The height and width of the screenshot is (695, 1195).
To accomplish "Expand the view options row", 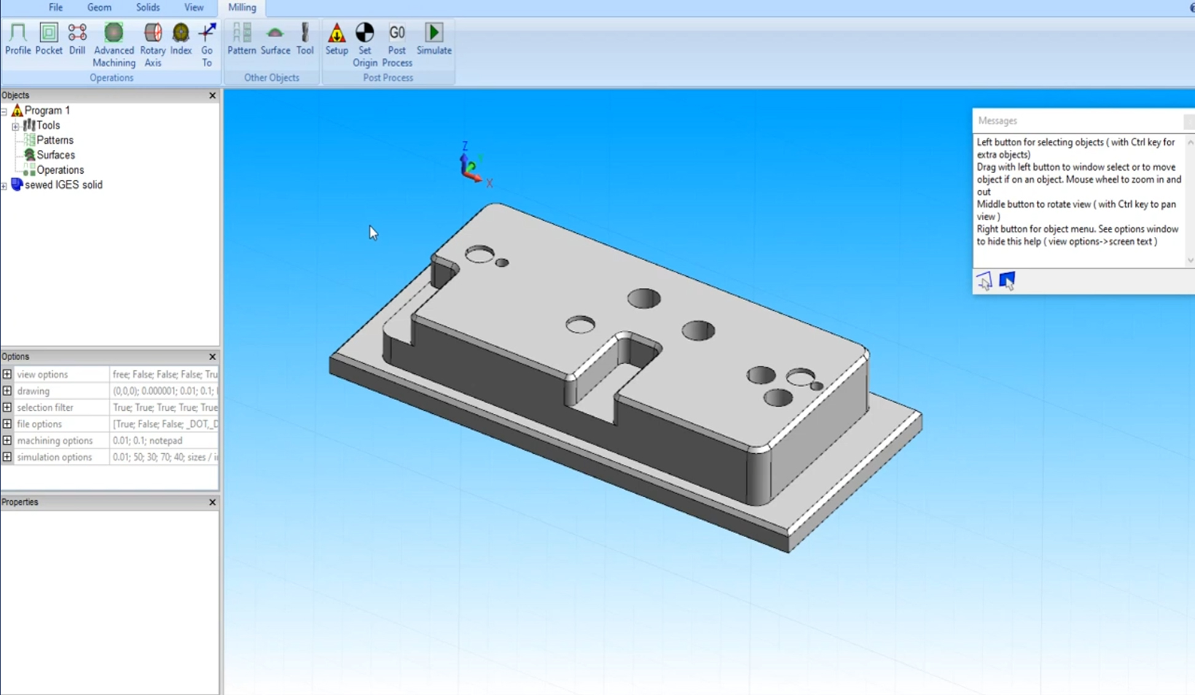I will pos(7,374).
